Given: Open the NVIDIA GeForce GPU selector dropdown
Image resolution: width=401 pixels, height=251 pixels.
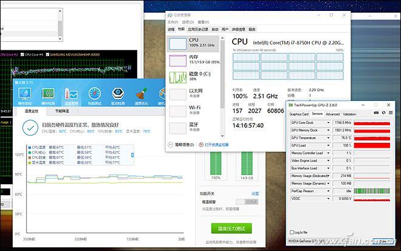Looking at the screenshot, I should coord(330,241).
